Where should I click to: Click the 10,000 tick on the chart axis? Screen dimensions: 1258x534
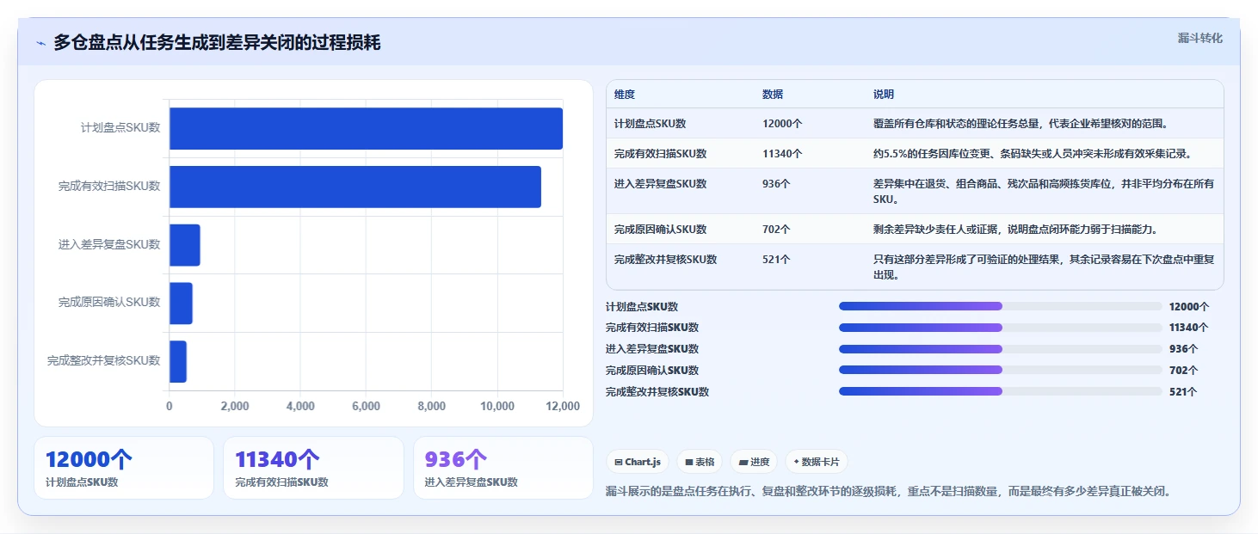(x=497, y=407)
